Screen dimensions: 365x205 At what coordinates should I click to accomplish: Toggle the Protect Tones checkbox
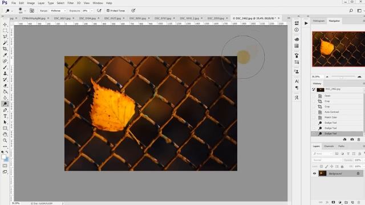coord(108,11)
